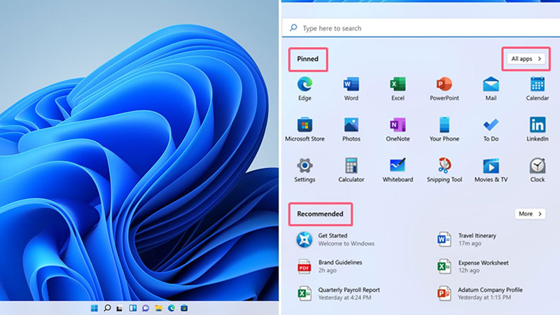Open the Clock app

[x=537, y=170]
